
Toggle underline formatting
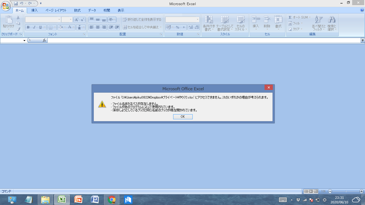41,27
